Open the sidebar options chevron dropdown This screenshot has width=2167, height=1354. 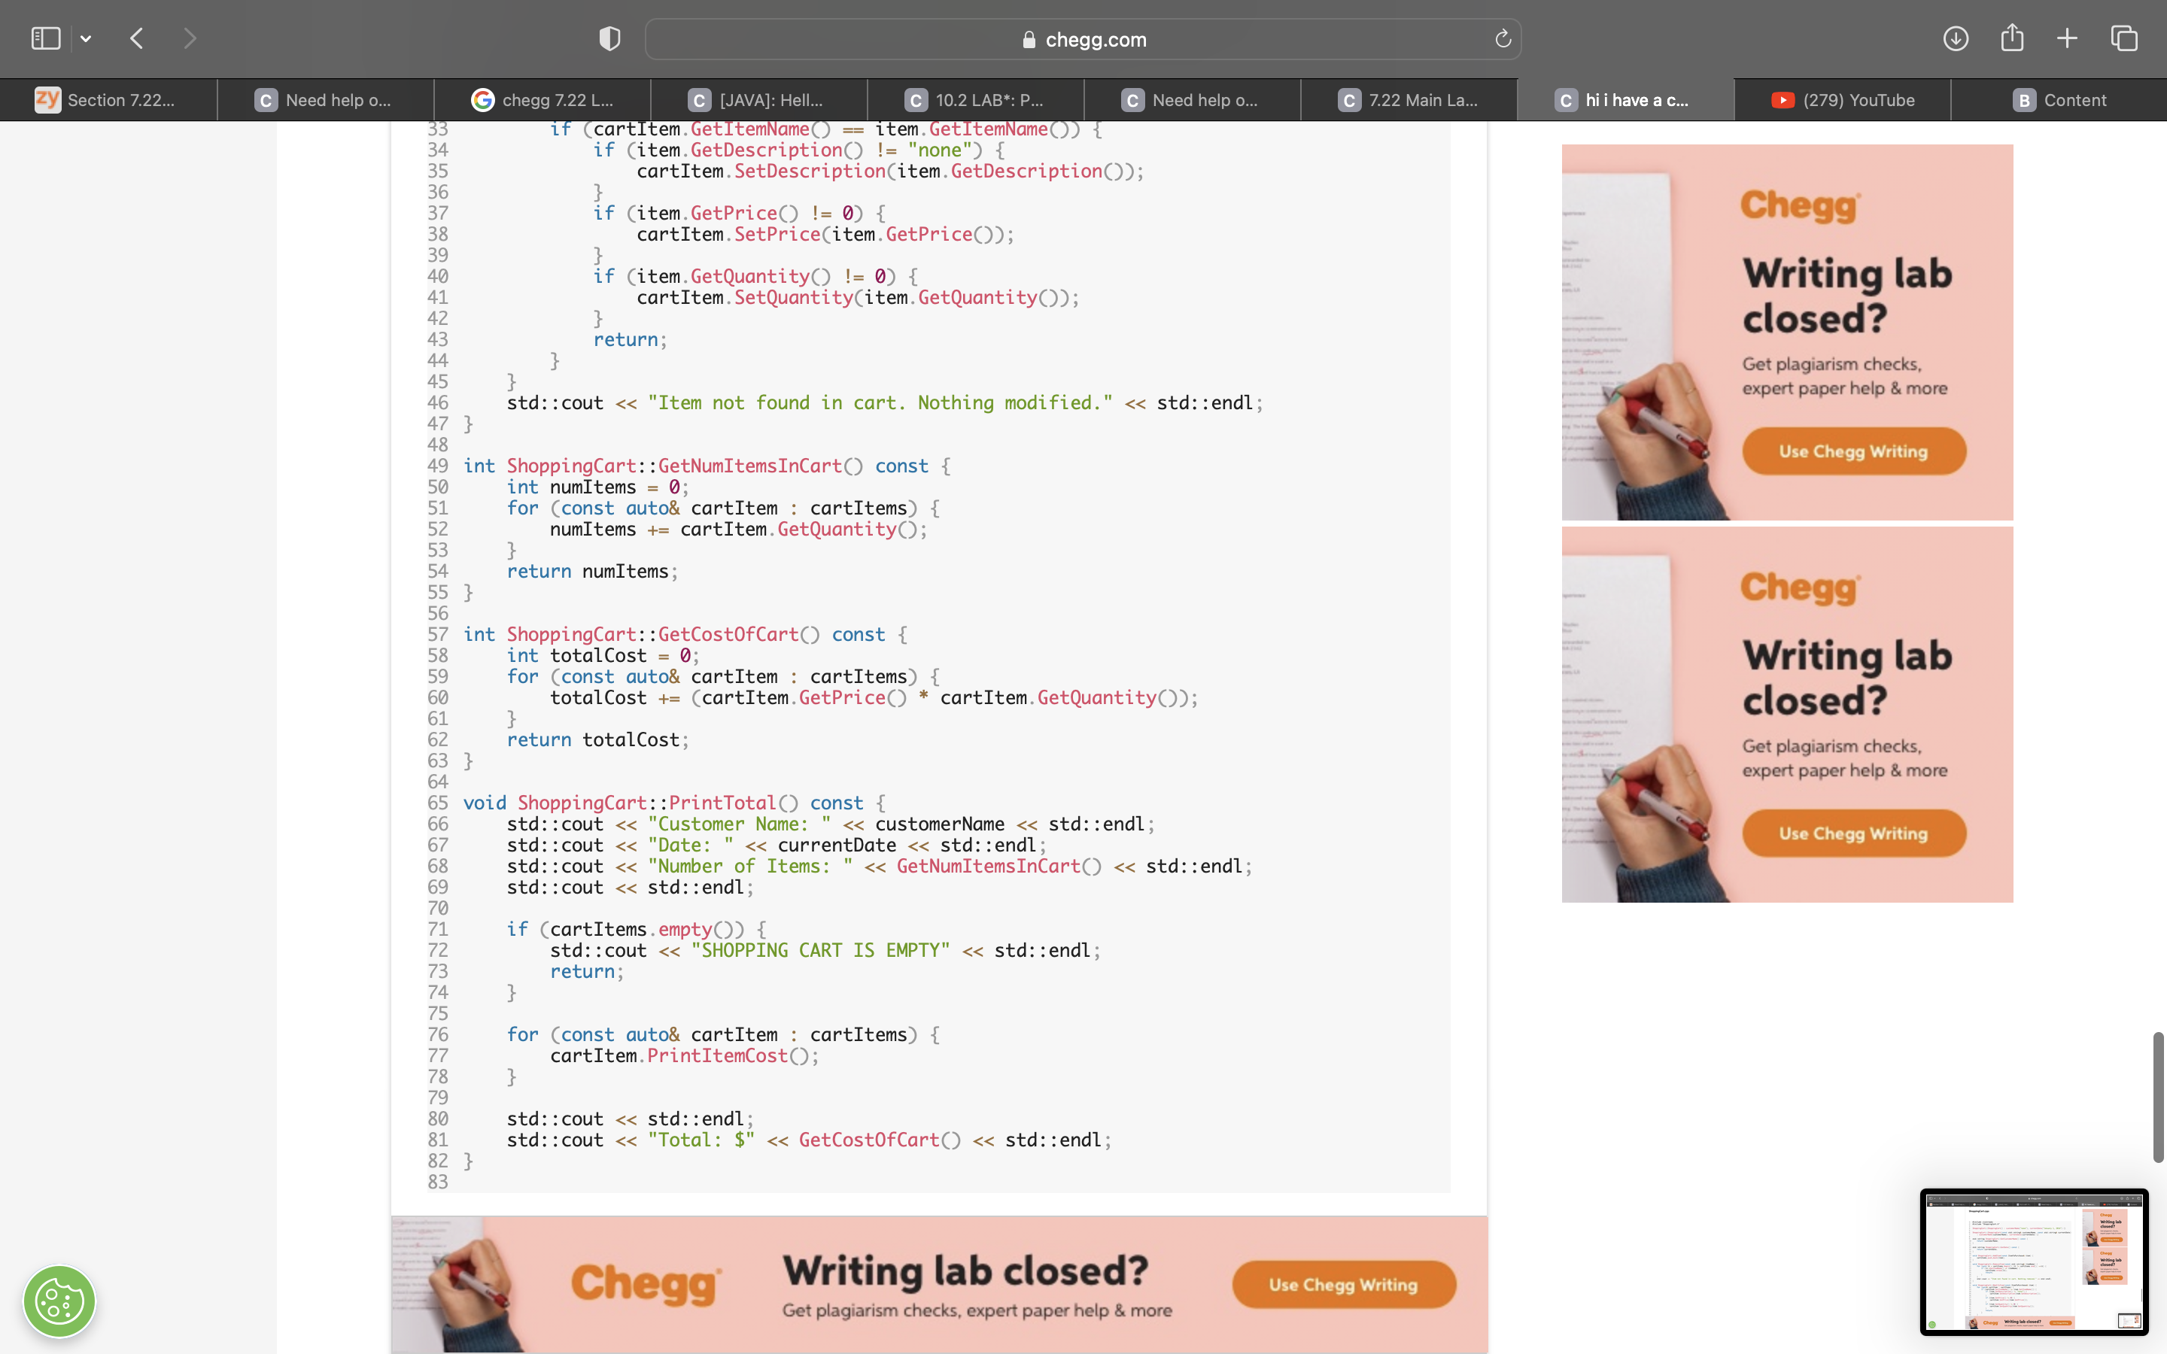(86, 38)
